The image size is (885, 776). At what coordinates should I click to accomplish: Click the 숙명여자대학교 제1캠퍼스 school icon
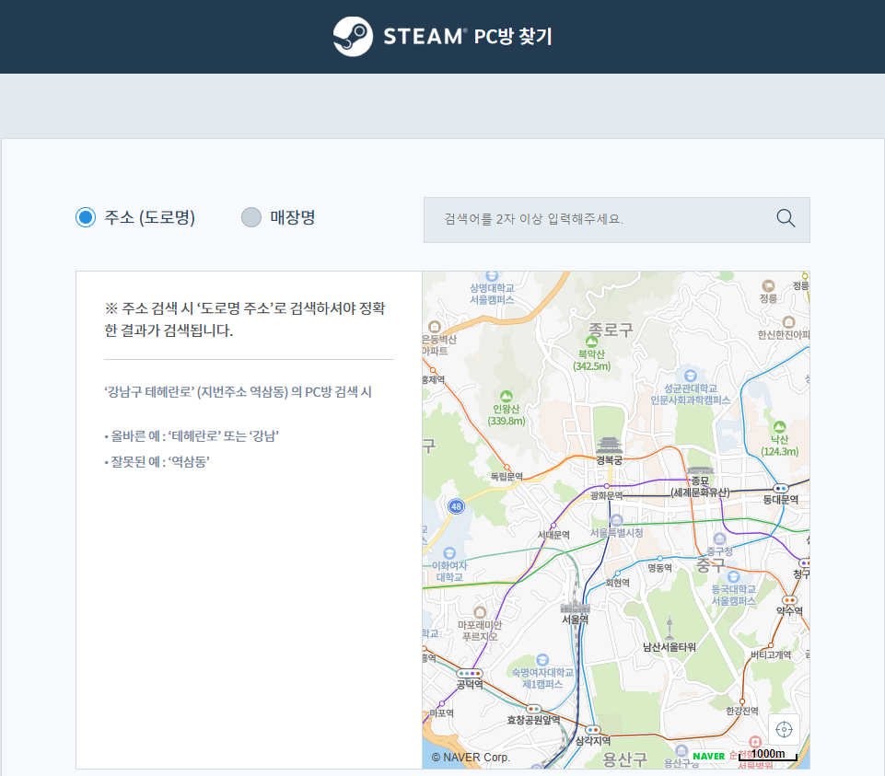[x=542, y=660]
